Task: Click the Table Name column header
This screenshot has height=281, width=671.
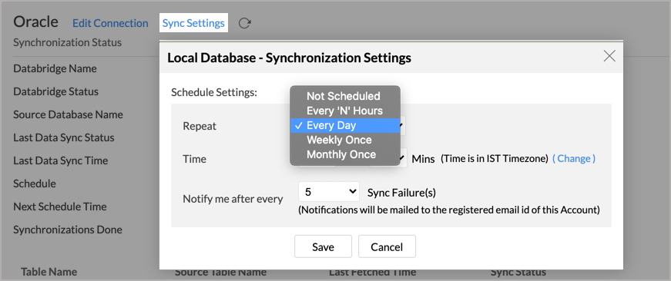Action: [49, 272]
